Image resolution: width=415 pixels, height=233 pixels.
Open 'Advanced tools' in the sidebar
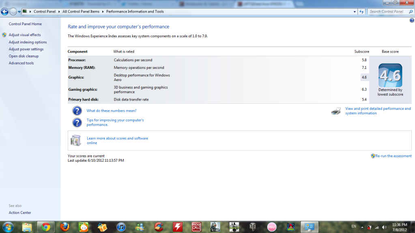tap(22, 63)
